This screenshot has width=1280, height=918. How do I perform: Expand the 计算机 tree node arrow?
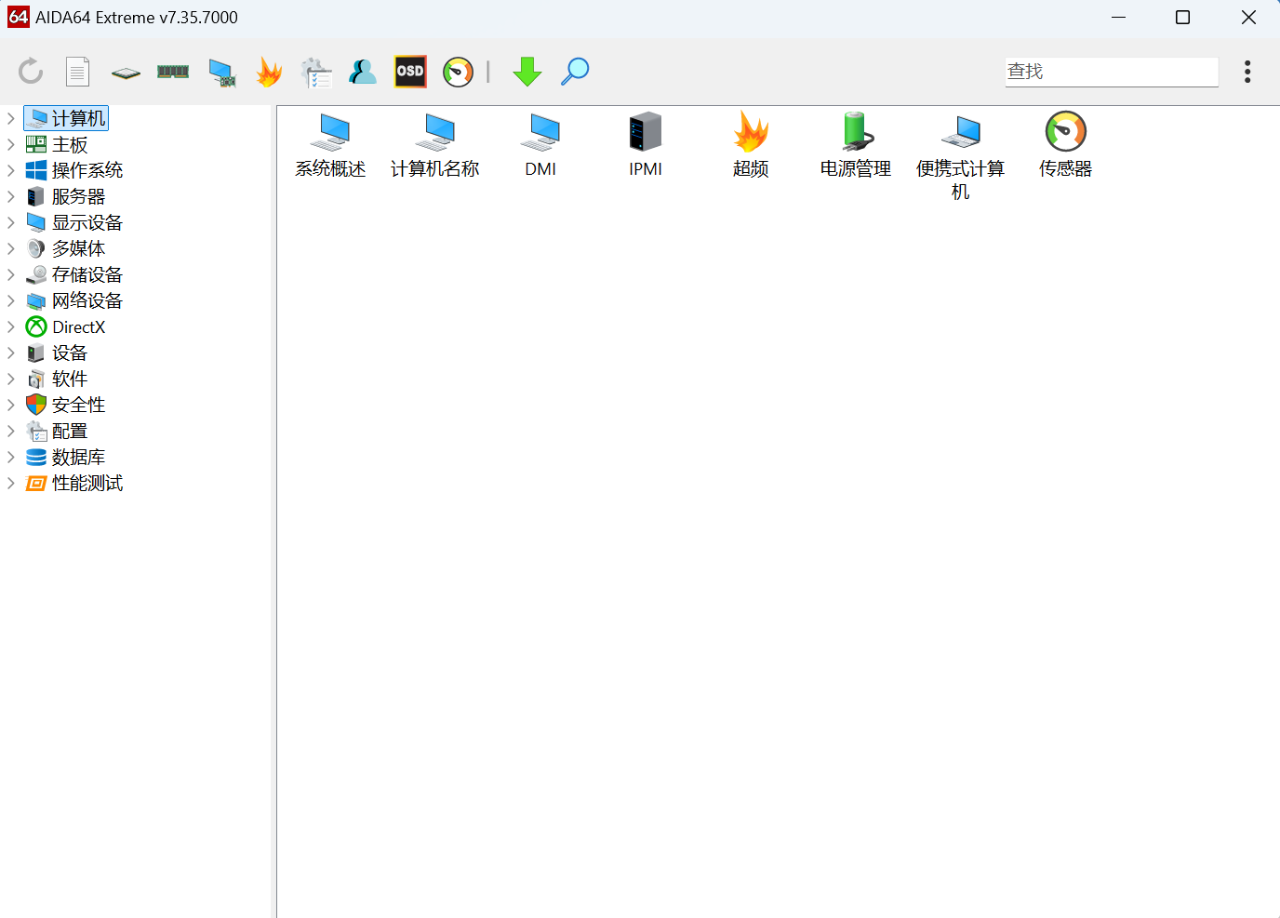(11, 118)
